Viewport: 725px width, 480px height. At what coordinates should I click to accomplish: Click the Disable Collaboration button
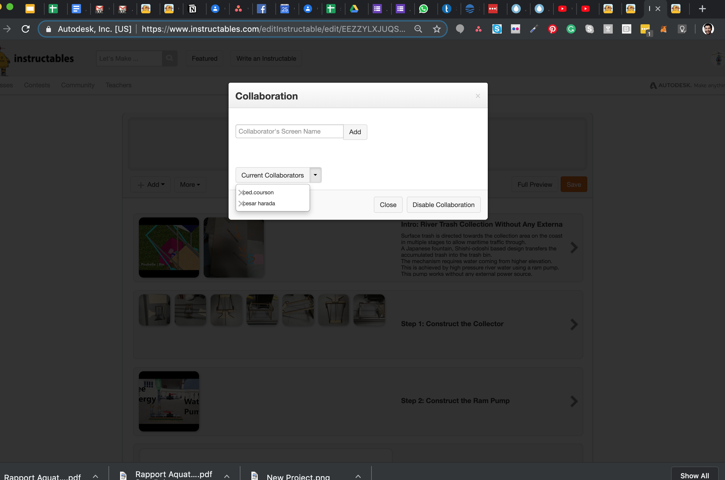pos(444,204)
